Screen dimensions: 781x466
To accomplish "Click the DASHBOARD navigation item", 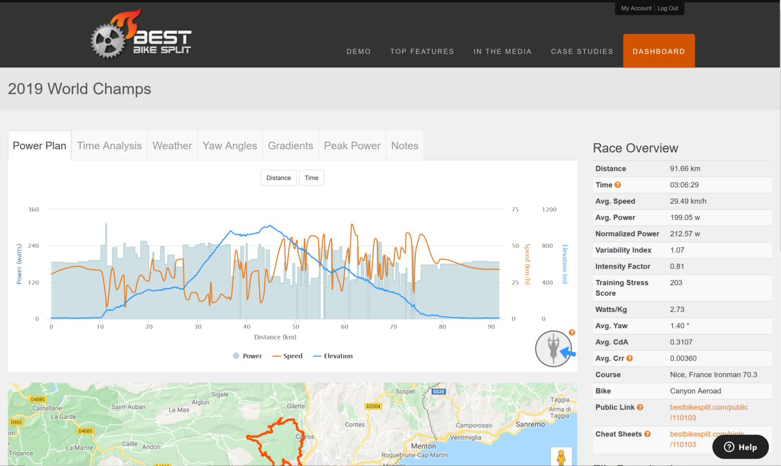I will point(658,51).
